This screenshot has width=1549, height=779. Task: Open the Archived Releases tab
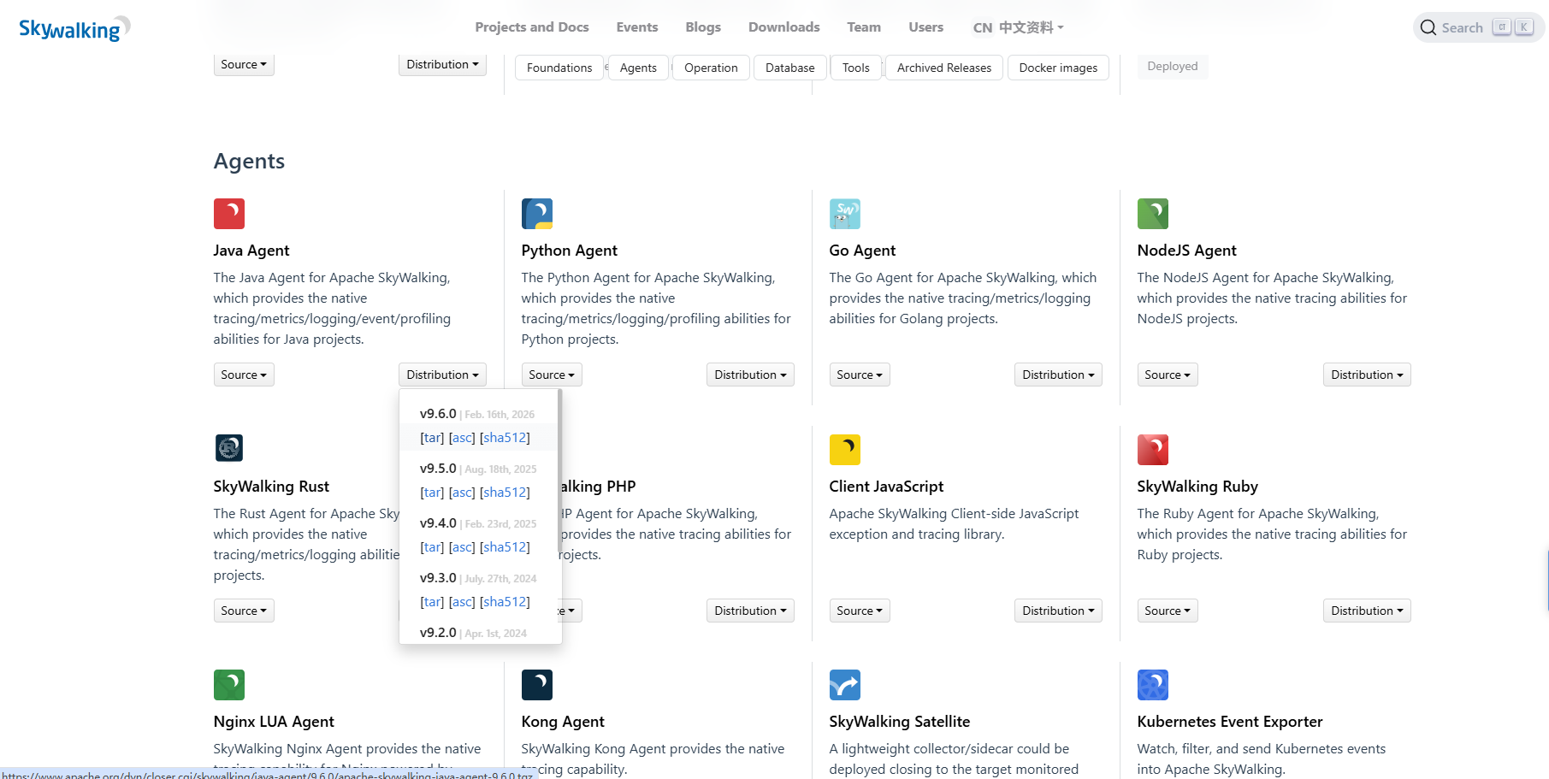944,68
